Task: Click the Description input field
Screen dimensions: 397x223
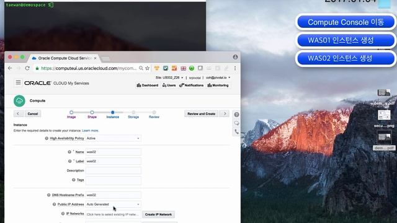Action: pos(113,170)
